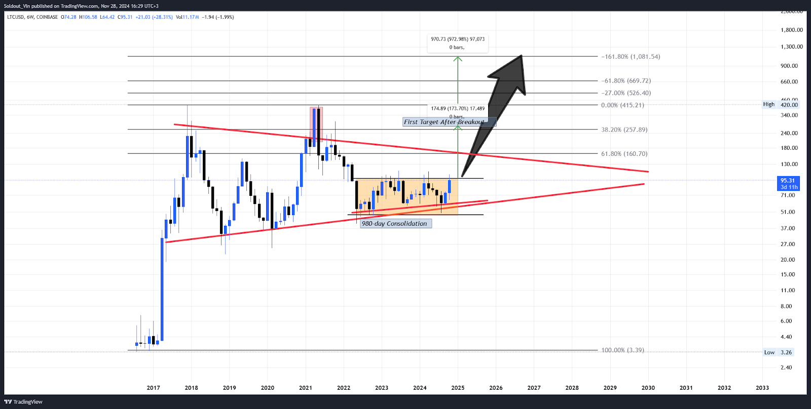Click the 51.00 price axis value
This screenshot has height=409, width=811.
[788, 212]
